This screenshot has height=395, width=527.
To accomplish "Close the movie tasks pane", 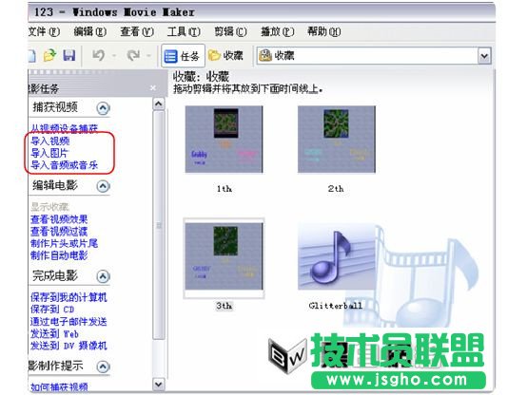I will 153,88.
